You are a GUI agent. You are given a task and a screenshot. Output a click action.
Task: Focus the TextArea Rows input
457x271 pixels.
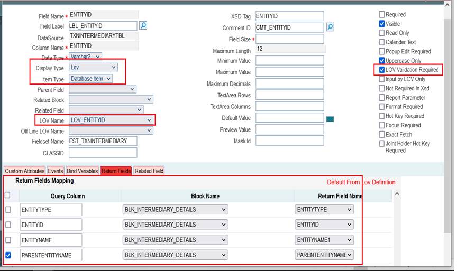290,95
